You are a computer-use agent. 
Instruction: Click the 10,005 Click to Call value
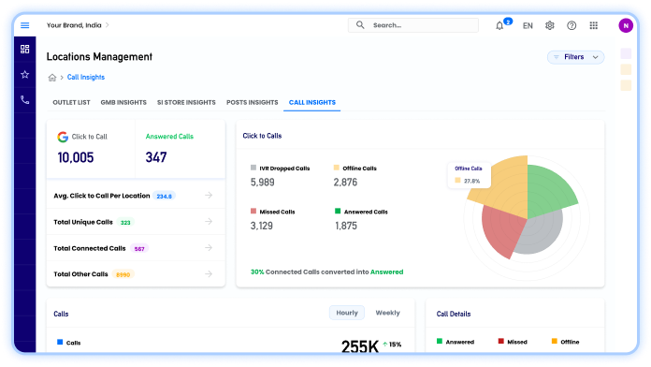[76, 157]
